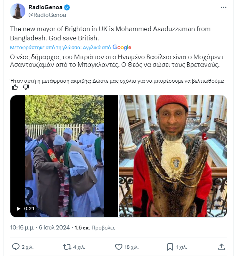Image resolution: width=238 pixels, height=256 pixels.
Task: Click the blue verified badge
Action: [x=67, y=7]
